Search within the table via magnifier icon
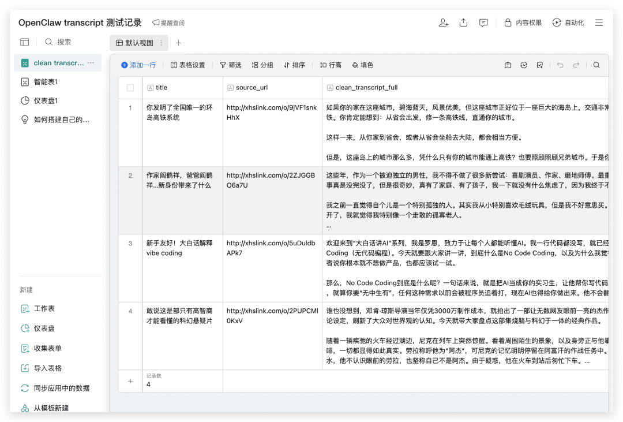Image resolution: width=623 pixels, height=422 pixels. pyautogui.click(x=596, y=65)
